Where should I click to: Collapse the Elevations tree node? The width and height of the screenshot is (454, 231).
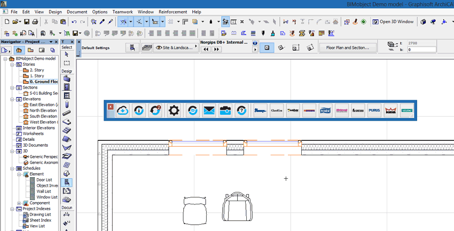(12, 99)
